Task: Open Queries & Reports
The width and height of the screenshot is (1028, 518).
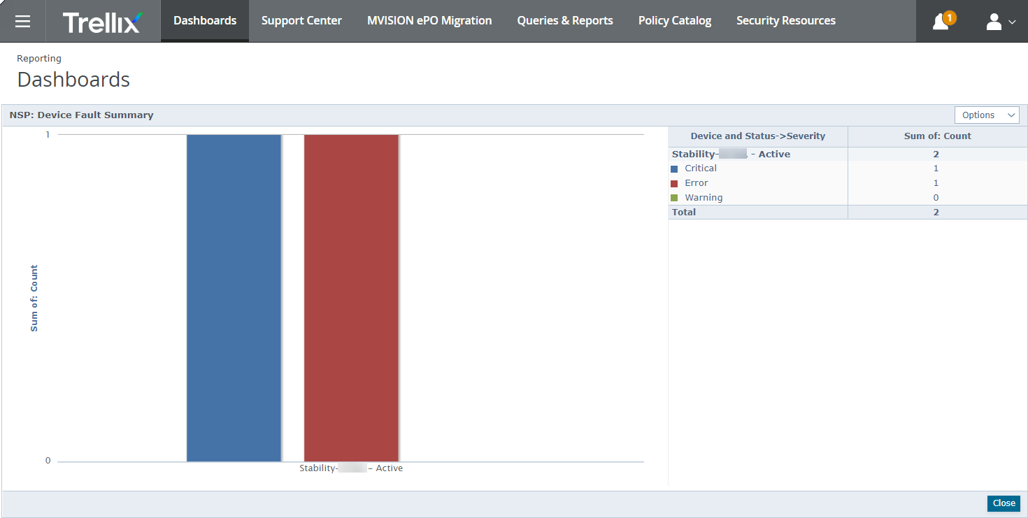Action: coord(565,21)
